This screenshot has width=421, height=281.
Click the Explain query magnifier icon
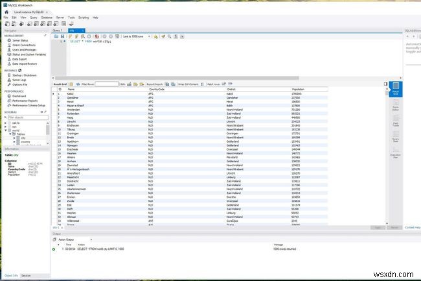pos(83,36)
